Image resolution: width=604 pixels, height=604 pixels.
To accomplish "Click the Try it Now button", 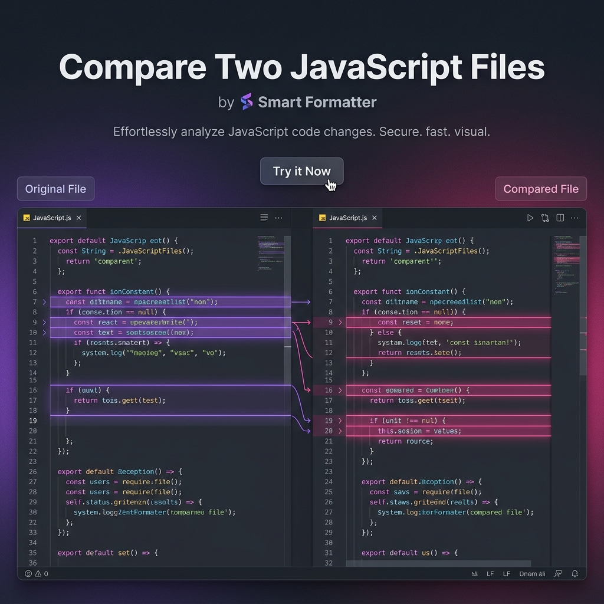I will pyautogui.click(x=301, y=171).
